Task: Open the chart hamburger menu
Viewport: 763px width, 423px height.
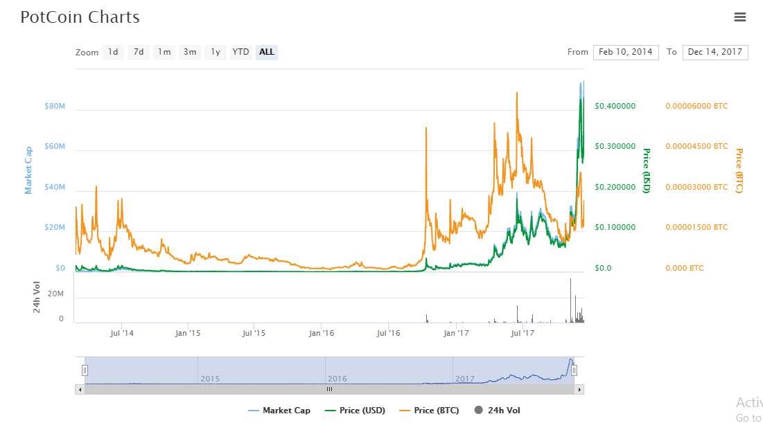Action: (740, 17)
